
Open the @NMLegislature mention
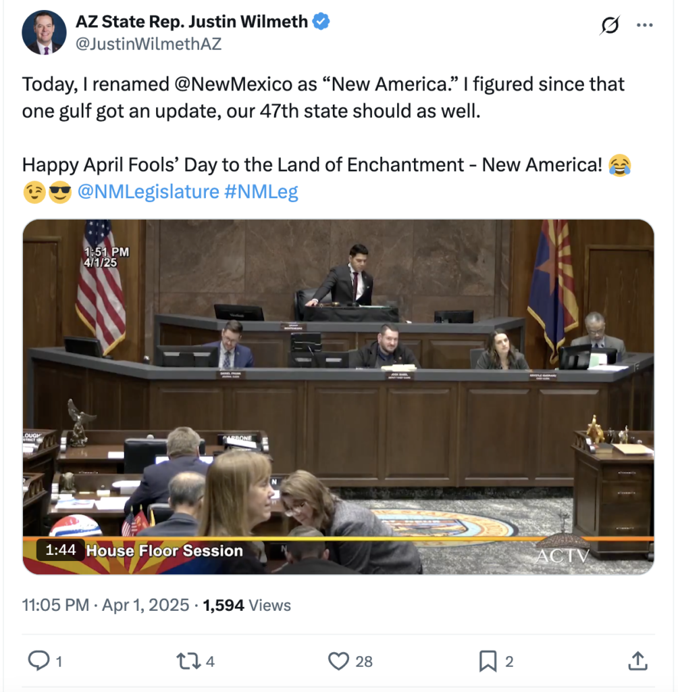point(148,191)
